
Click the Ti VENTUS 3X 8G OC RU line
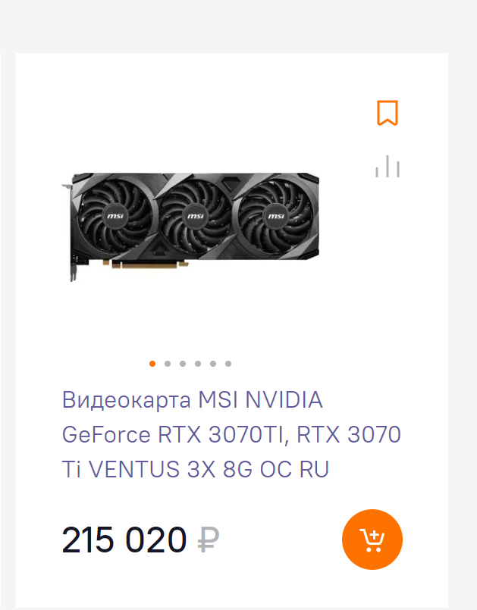[x=196, y=469]
